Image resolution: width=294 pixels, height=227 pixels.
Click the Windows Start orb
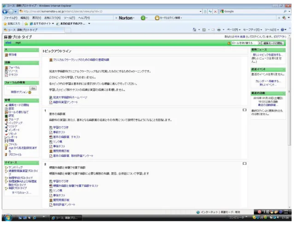tap(7, 217)
